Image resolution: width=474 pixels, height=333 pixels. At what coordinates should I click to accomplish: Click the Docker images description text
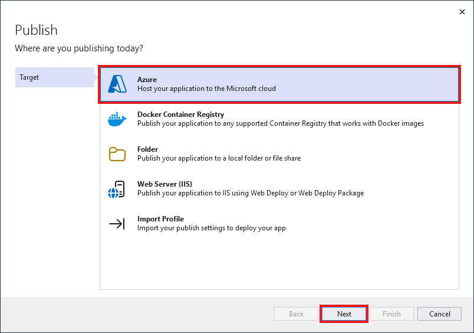(281, 123)
